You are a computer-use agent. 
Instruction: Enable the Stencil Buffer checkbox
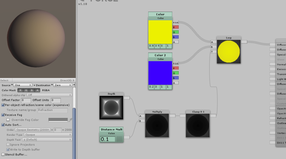pos(3,155)
